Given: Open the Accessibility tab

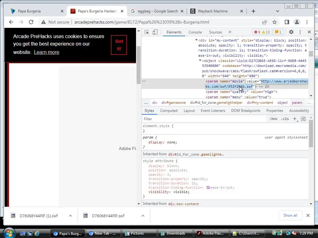Looking at the screenshot, I should click(299, 111).
